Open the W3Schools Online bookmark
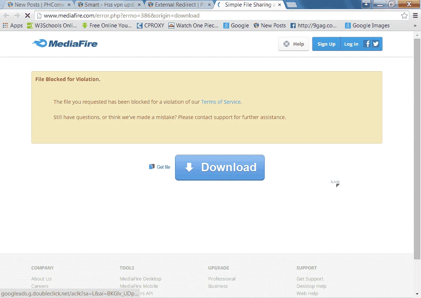This screenshot has width=421, height=298. tap(52, 26)
